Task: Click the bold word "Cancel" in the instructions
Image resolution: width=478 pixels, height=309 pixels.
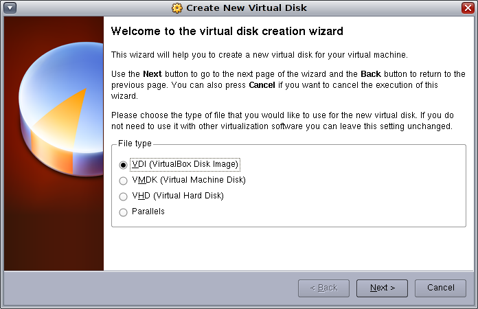Action: [x=262, y=85]
